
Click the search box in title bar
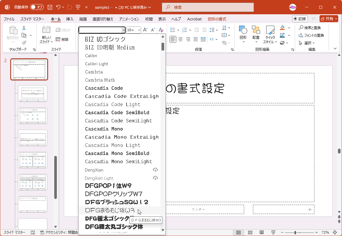point(208,7)
